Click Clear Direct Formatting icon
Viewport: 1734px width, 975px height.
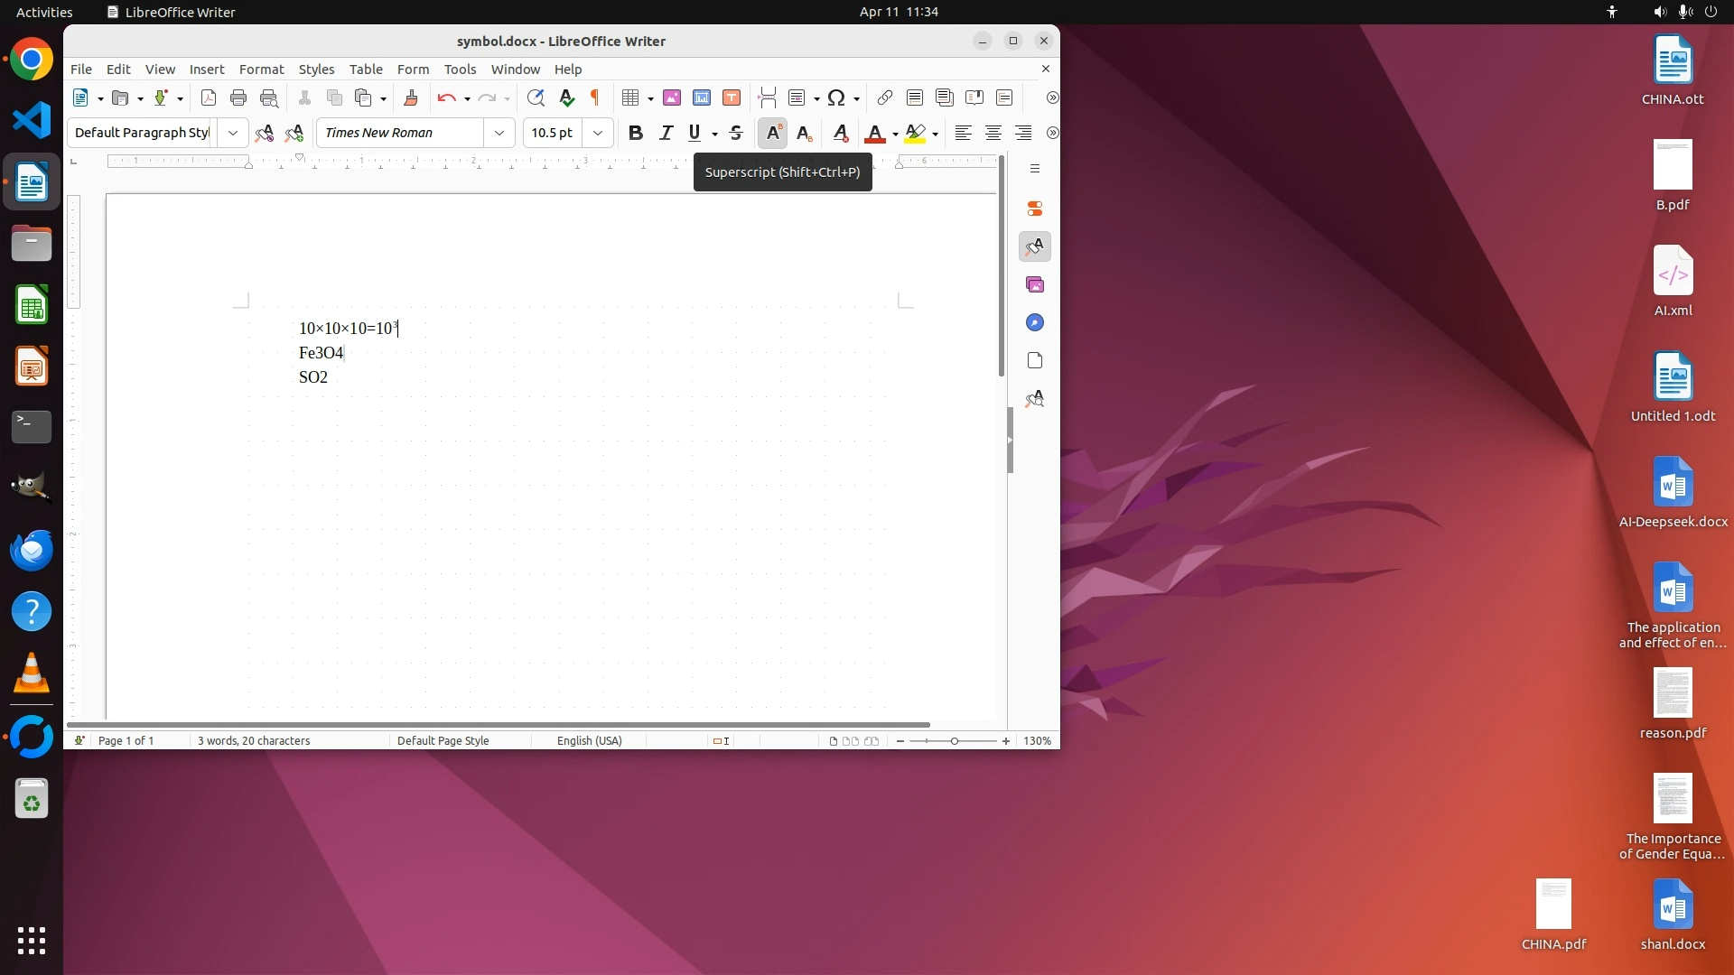coord(840,133)
